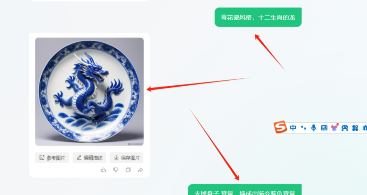The height and width of the screenshot is (195, 367).
Task: Open the Sogou toolbox grid icon
Action: pyautogui.click(x=355, y=128)
